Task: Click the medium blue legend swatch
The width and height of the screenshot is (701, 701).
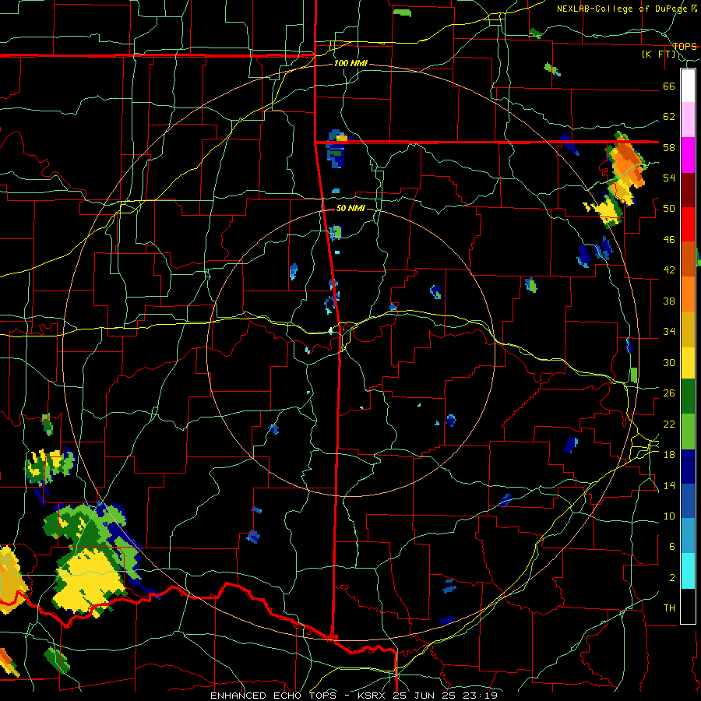Action: click(688, 501)
